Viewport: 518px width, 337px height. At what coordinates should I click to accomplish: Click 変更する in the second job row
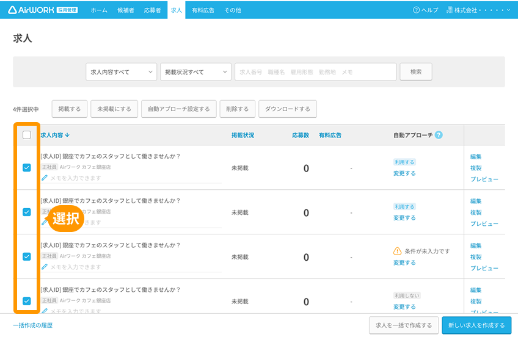coord(404,218)
